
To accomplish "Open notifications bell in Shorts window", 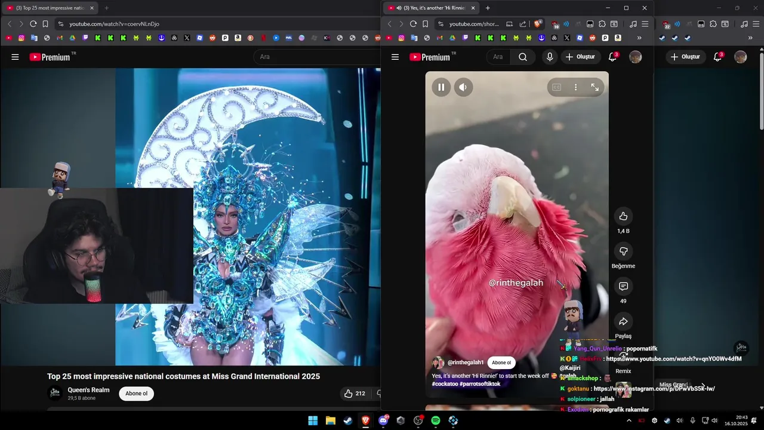I will point(612,57).
